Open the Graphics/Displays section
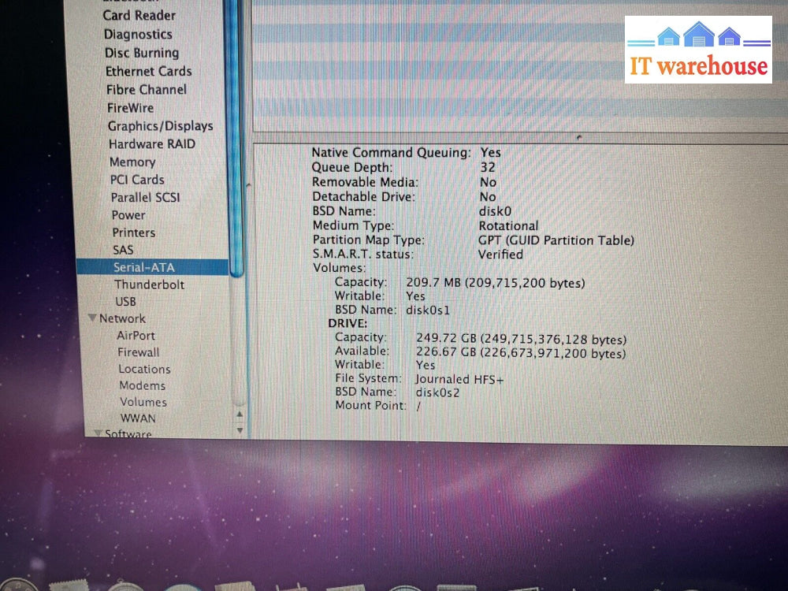Image resolution: width=788 pixels, height=591 pixels. 160,126
